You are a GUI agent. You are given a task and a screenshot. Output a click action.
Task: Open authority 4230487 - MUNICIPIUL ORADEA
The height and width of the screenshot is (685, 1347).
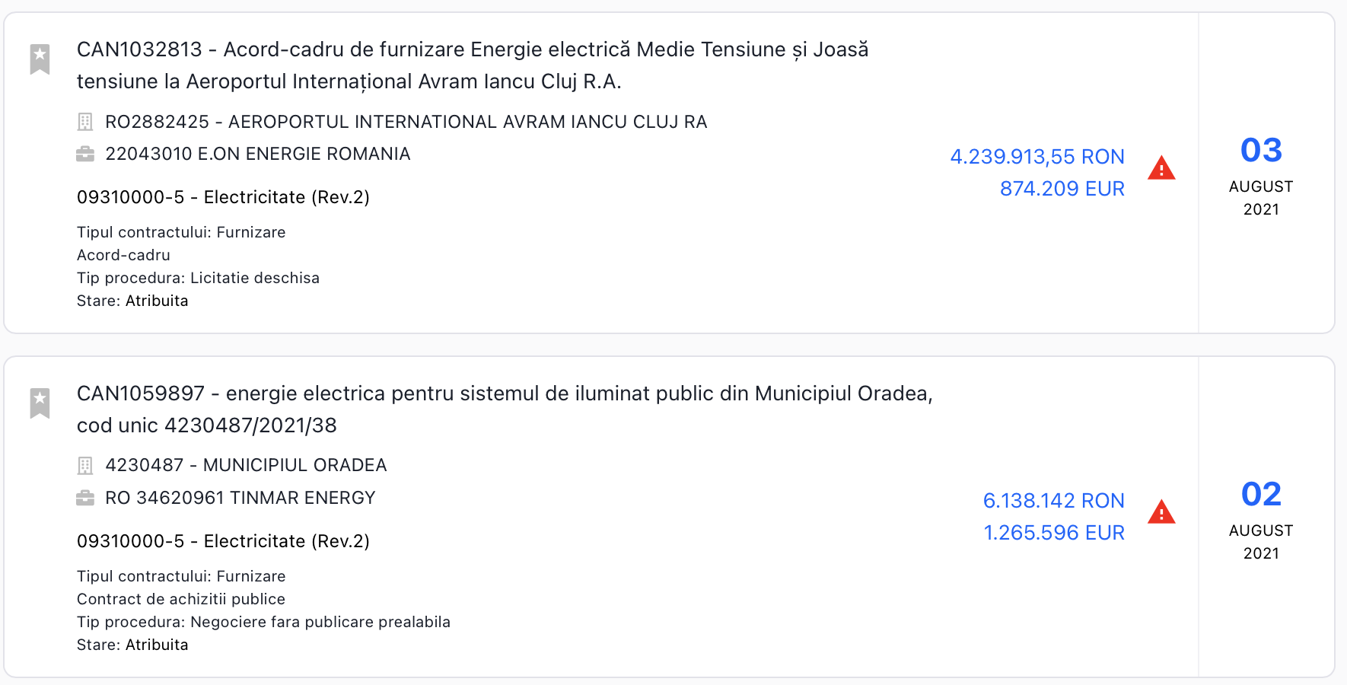click(246, 465)
